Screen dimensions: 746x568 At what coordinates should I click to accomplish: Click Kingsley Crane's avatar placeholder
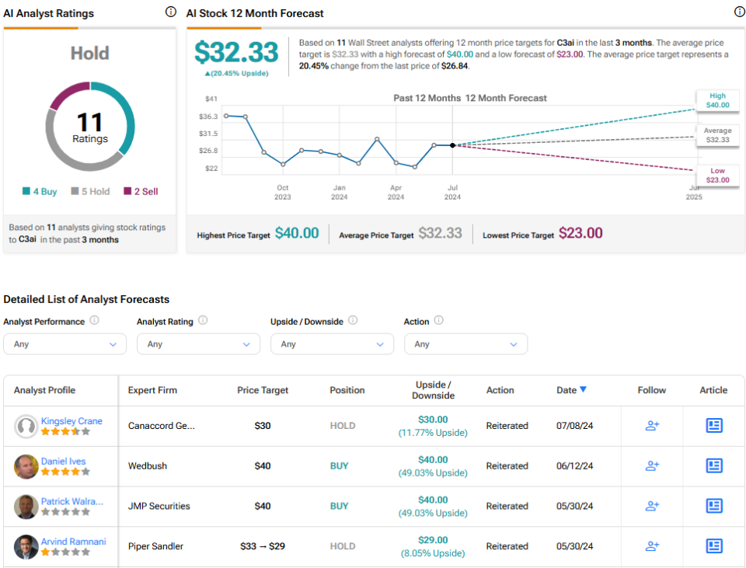click(26, 427)
